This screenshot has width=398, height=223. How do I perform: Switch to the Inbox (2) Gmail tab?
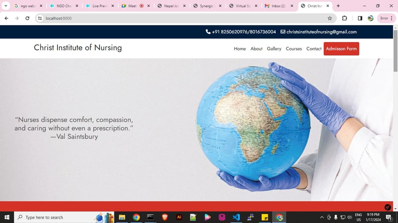[x=278, y=6]
